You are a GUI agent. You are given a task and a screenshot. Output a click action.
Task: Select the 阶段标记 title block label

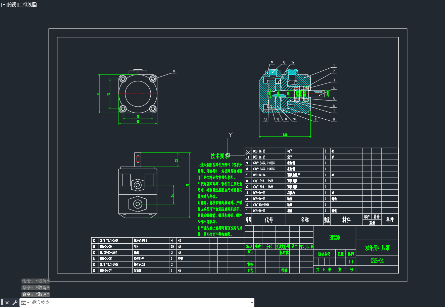tap(324, 254)
